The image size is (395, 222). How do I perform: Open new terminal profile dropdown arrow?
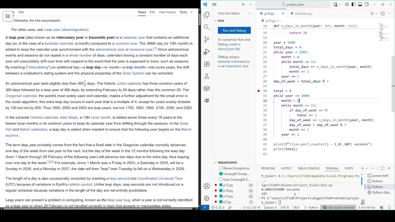tap(367, 168)
